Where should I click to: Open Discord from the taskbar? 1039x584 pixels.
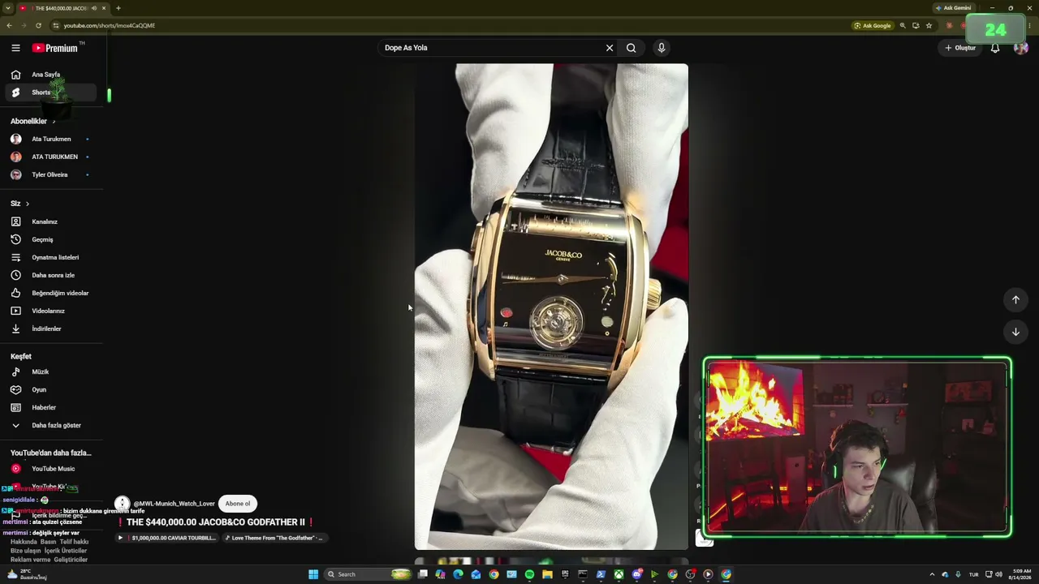(x=636, y=574)
